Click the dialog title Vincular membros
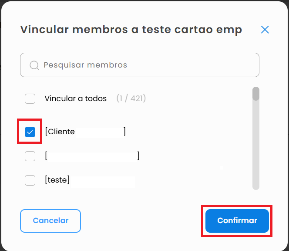 tap(131, 30)
